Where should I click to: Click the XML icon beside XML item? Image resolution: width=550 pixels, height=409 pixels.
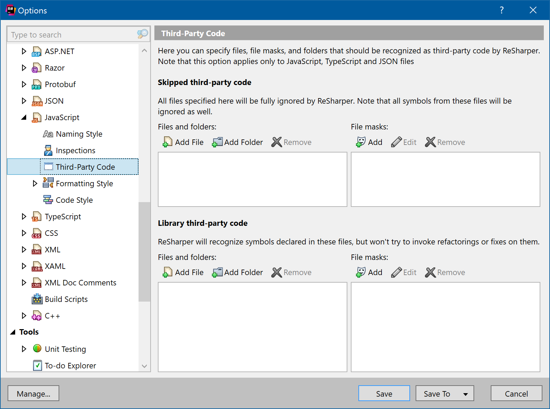pyautogui.click(x=37, y=250)
